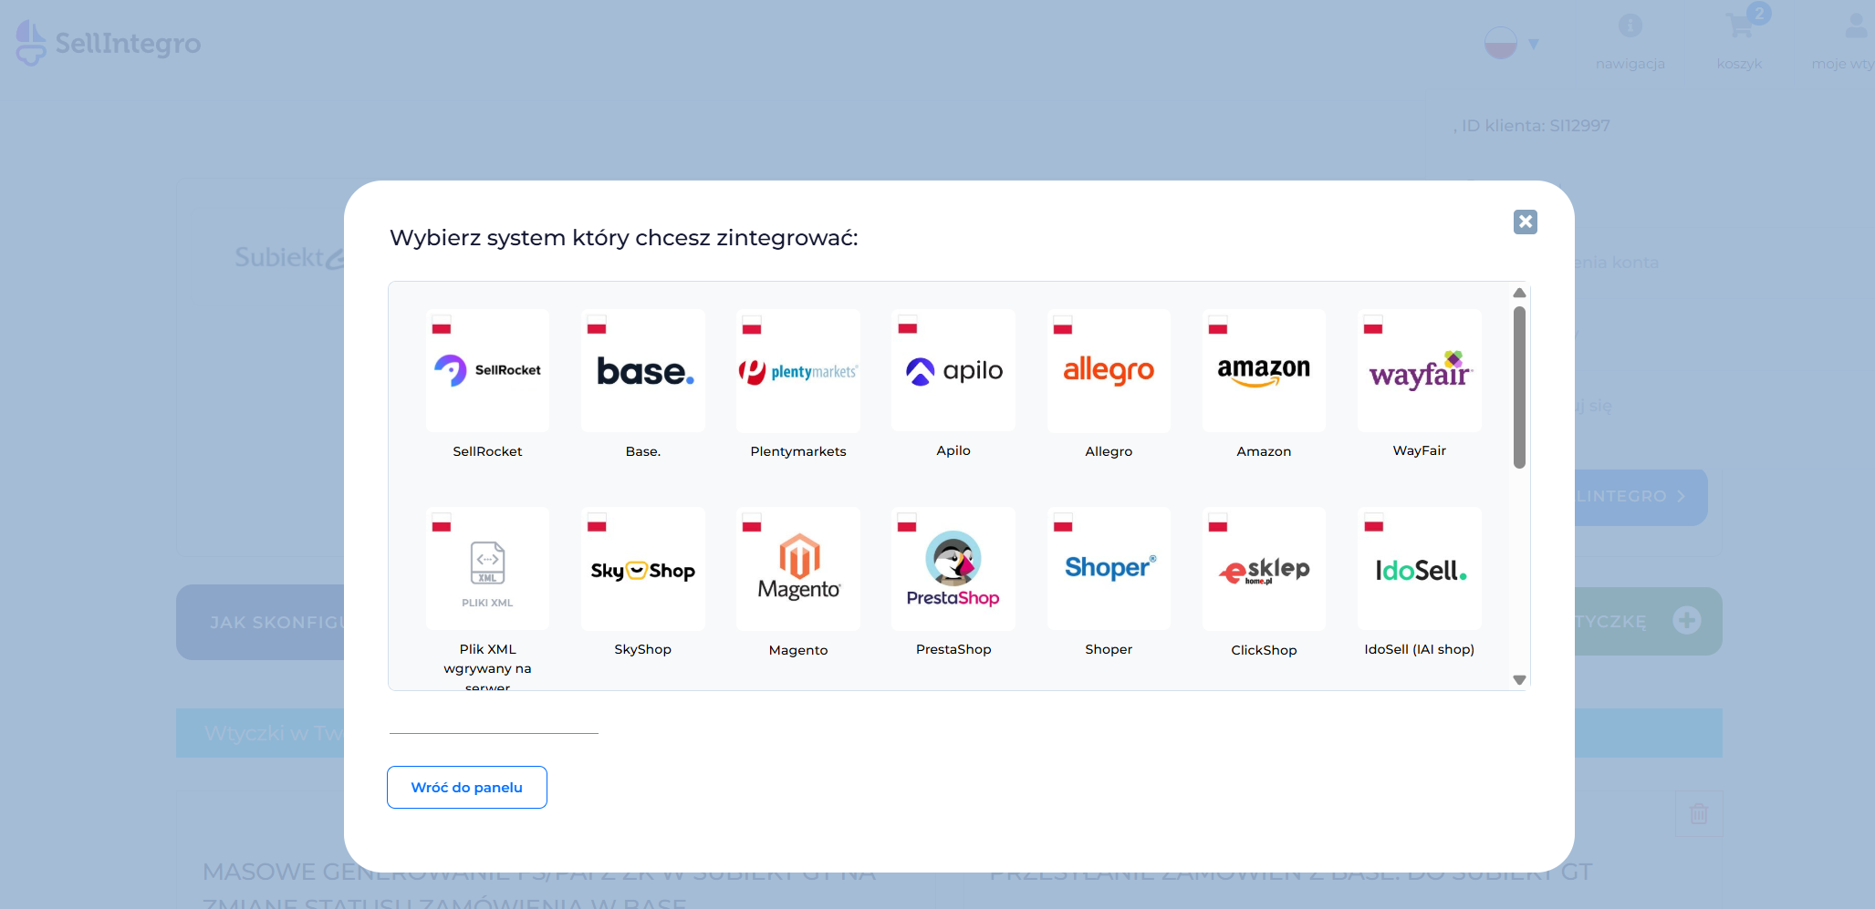Choose the Shoper logo tile
The height and width of the screenshot is (909, 1875).
click(1109, 568)
